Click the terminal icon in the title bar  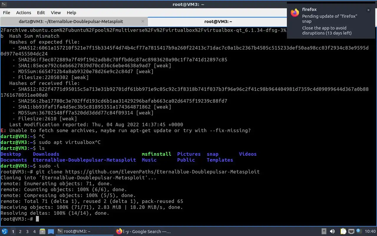click(x=4, y=4)
